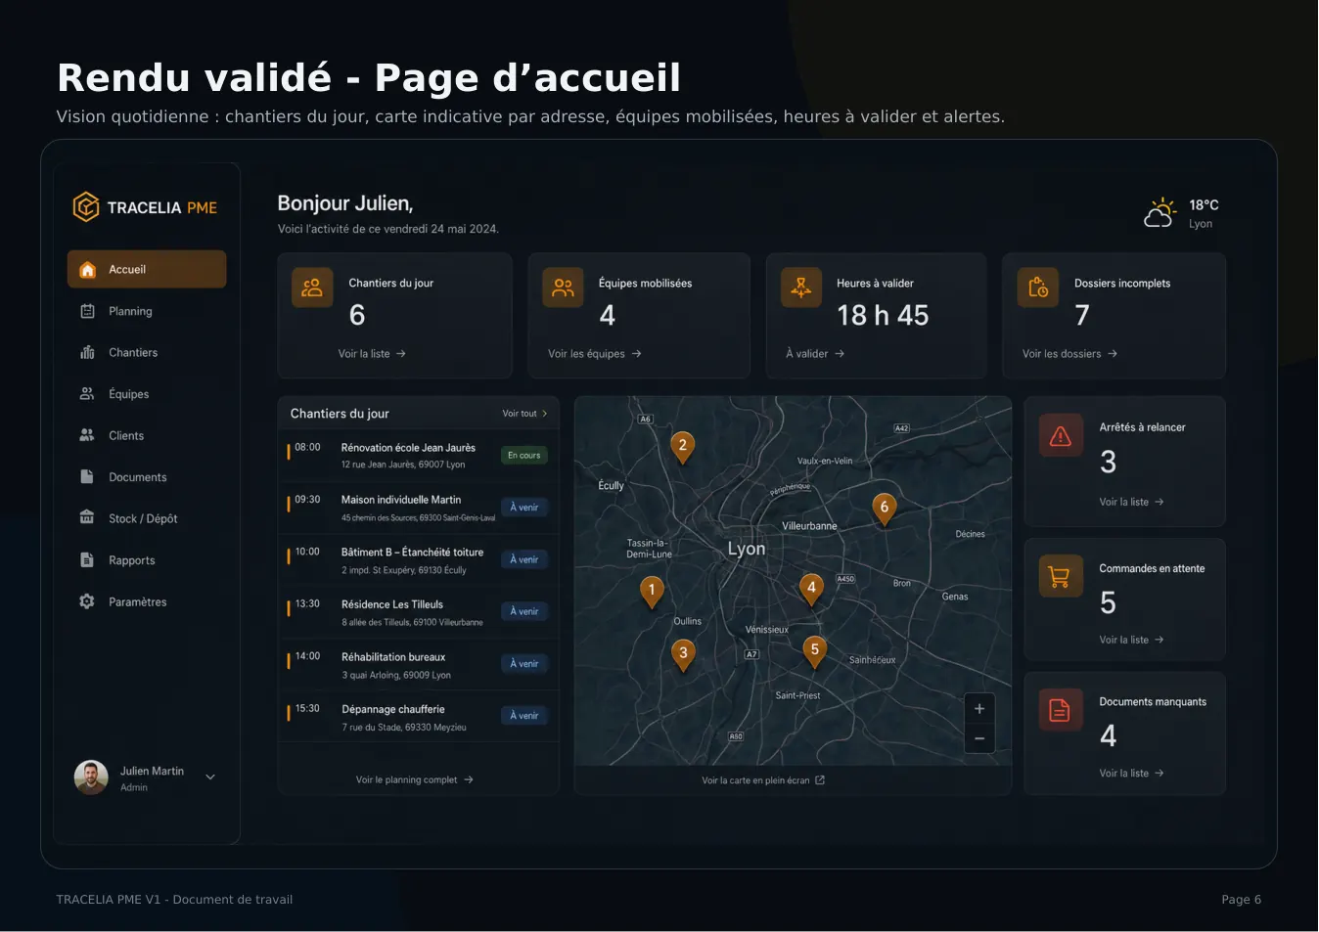This screenshot has width=1319, height=932.
Task: Select the Dépannage chaufferie row
Action: click(x=419, y=717)
